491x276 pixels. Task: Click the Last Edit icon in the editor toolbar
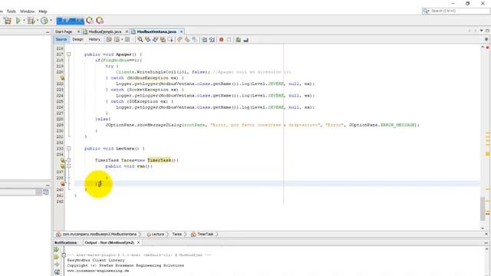point(109,40)
